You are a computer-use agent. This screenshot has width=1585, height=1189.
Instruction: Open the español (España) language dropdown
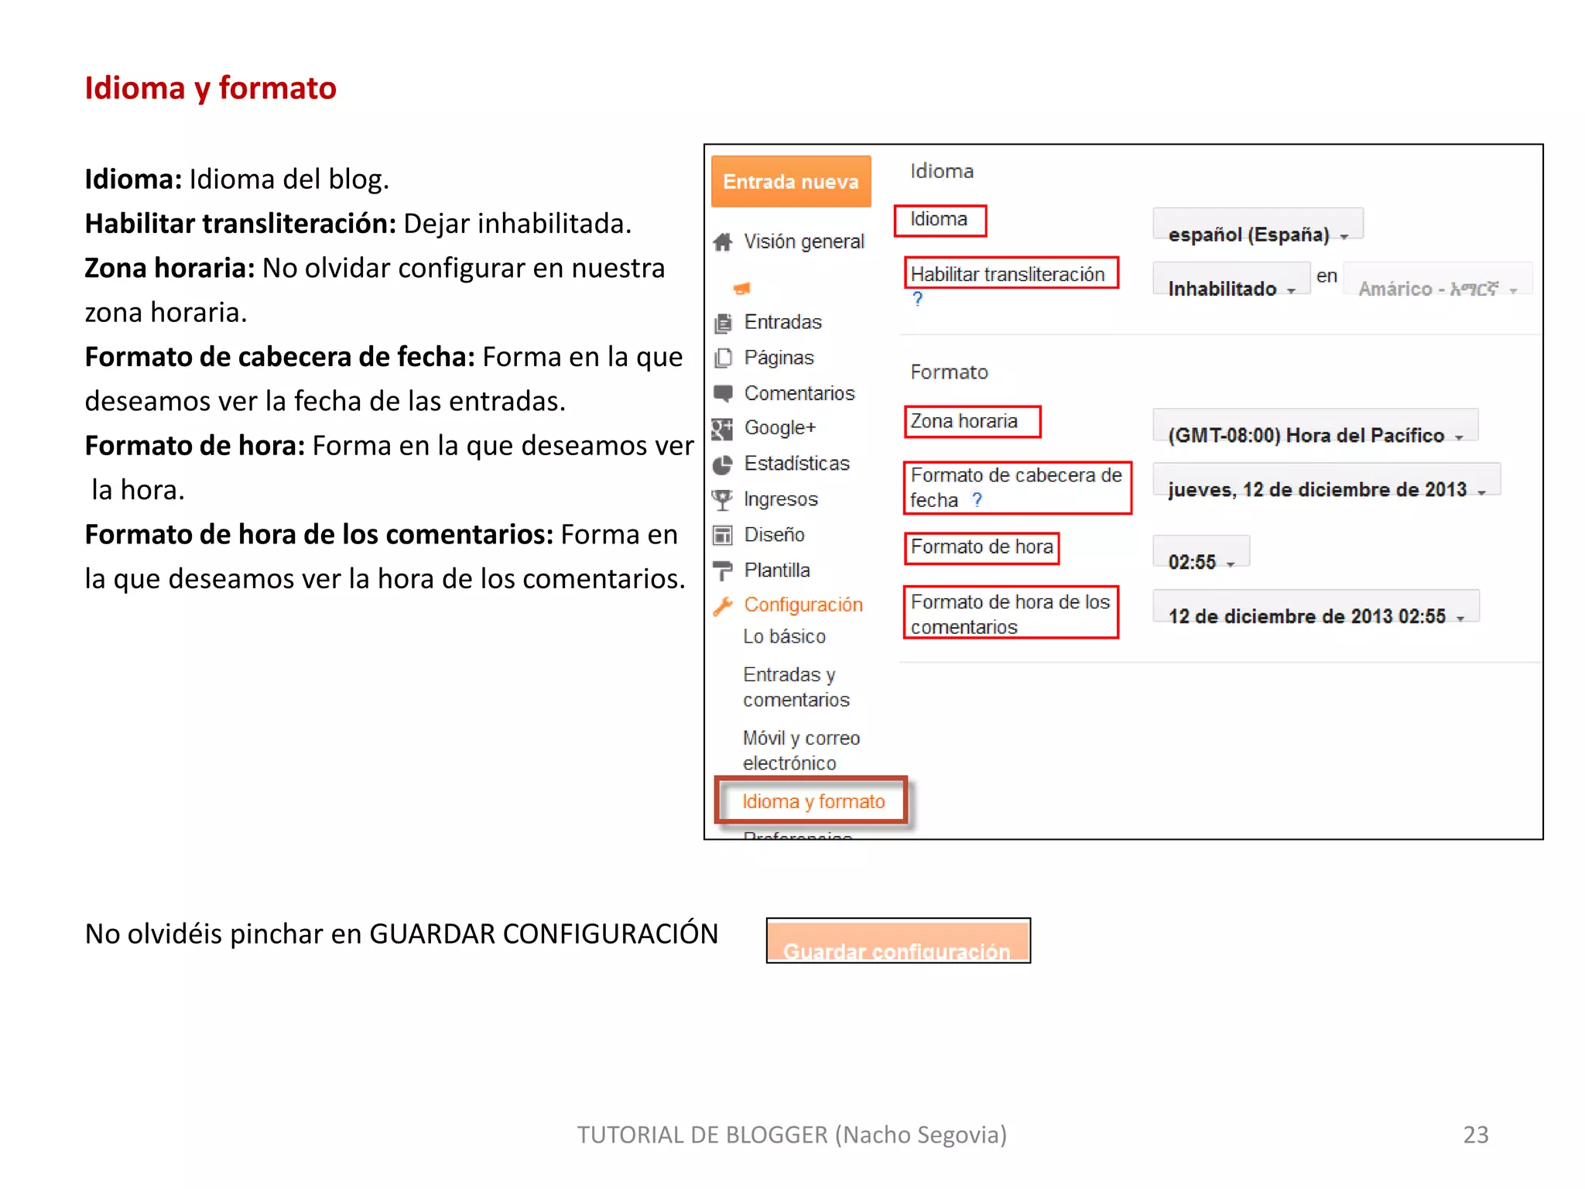click(x=1258, y=225)
